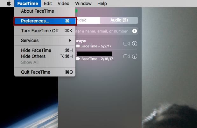Expand the Services submenu

(45, 40)
